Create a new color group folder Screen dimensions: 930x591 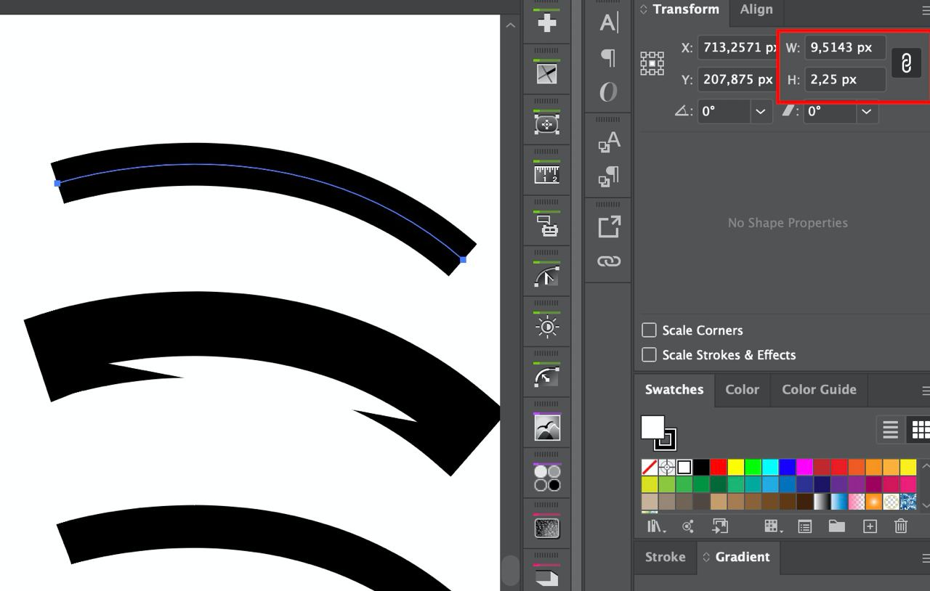point(837,526)
